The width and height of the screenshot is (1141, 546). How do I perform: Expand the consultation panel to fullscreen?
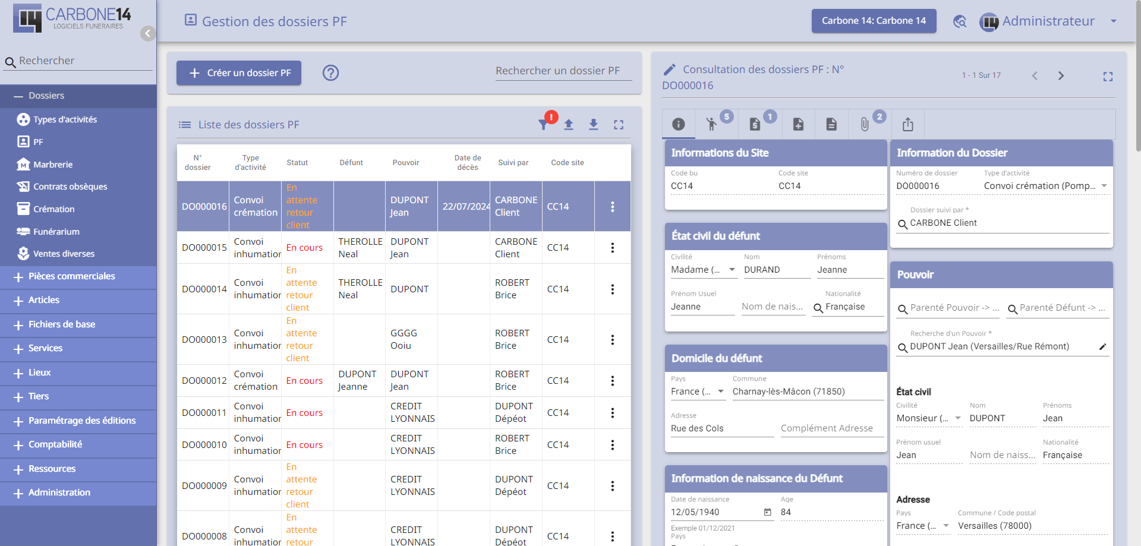pyautogui.click(x=1108, y=77)
